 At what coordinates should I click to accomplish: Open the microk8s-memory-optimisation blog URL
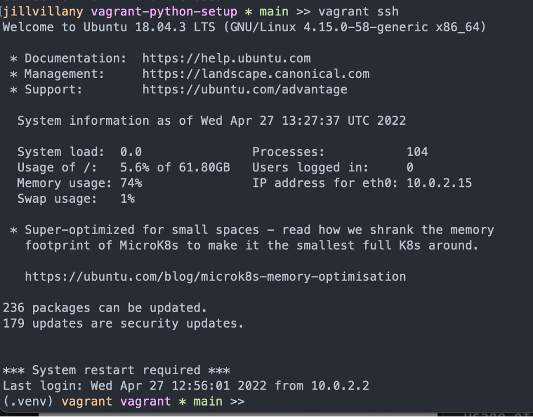tap(215, 277)
